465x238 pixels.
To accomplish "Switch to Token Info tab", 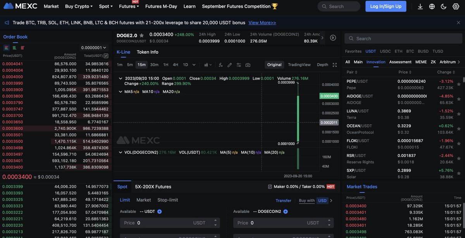I will 147,52.
